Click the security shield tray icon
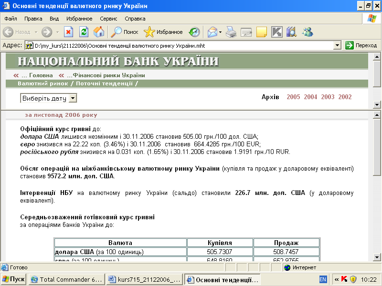This screenshot has height=286, width=382. [353, 279]
